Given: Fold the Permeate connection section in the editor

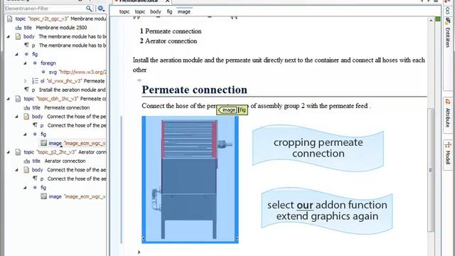Looking at the screenshot, I should [x=139, y=80].
